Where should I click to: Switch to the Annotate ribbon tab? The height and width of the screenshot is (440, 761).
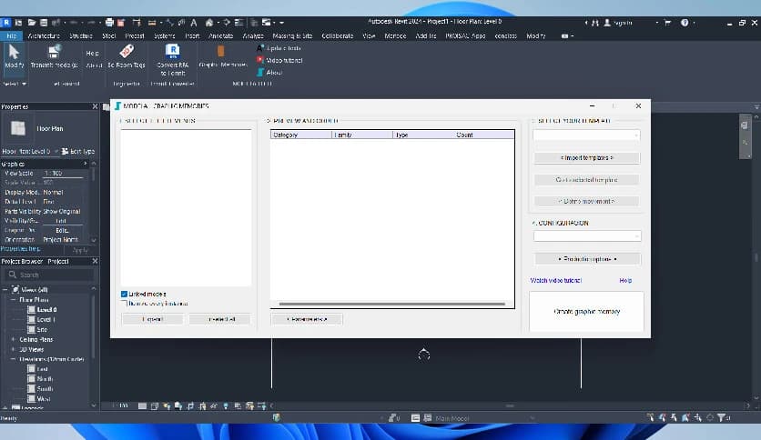220,35
